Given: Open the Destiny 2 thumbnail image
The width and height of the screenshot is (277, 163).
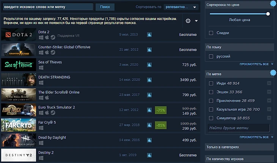Looking at the screenshot, I should (19, 155).
